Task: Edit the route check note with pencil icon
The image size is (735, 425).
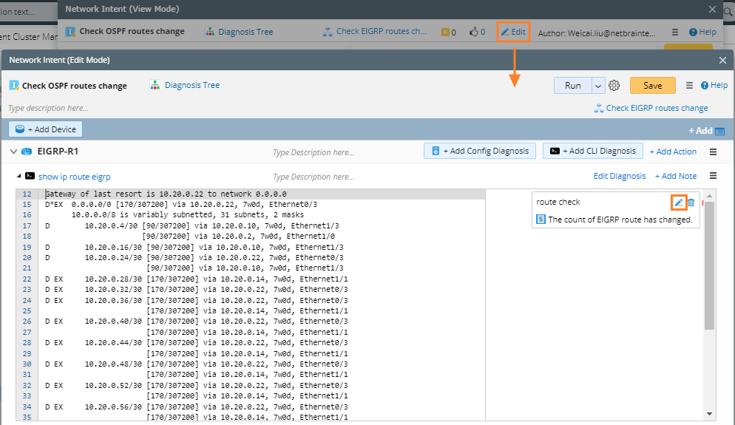Action: click(678, 203)
